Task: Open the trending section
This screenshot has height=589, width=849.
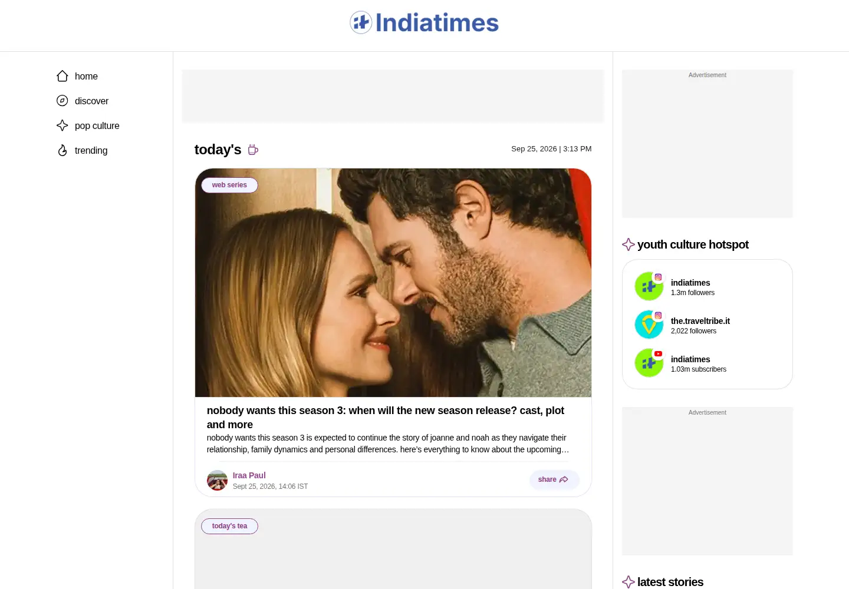Action: pos(91,151)
